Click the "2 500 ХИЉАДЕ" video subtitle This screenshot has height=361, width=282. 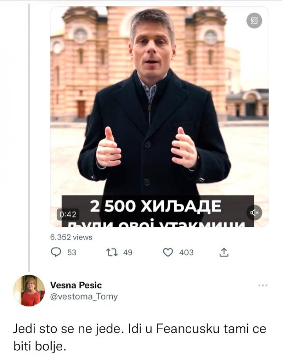(156, 207)
